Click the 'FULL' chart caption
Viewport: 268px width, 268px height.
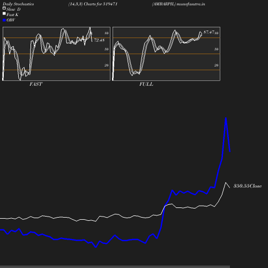coord(146,84)
